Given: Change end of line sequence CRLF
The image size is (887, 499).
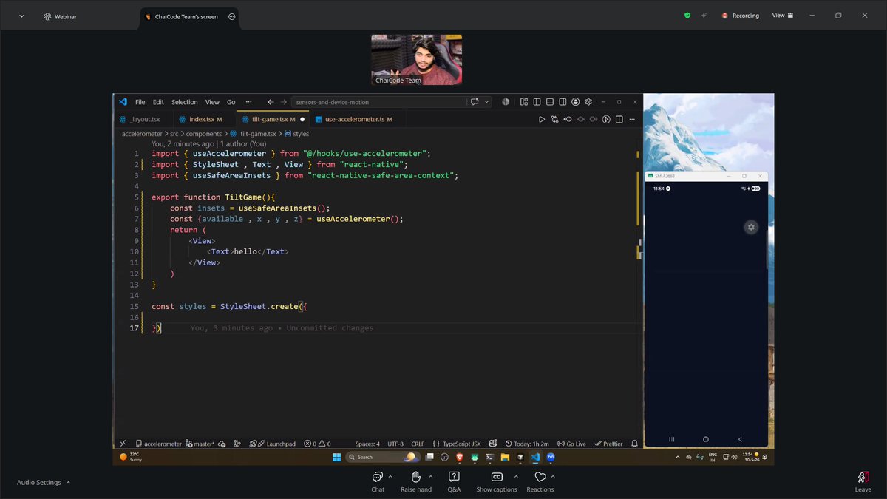Looking at the screenshot, I should 418,444.
